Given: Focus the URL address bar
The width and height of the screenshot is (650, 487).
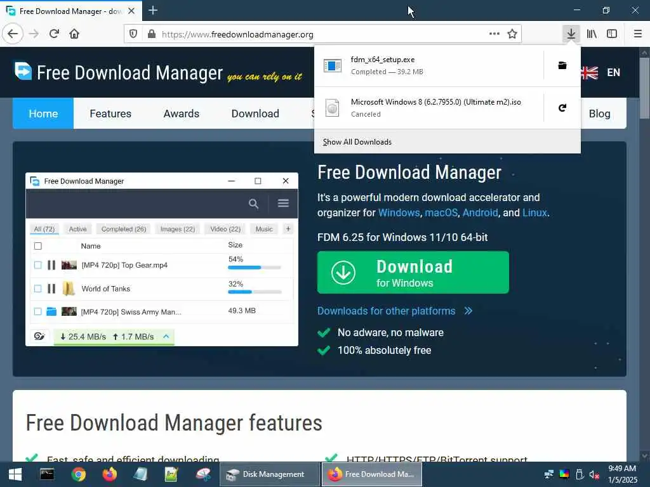Looking at the screenshot, I should click(x=323, y=34).
